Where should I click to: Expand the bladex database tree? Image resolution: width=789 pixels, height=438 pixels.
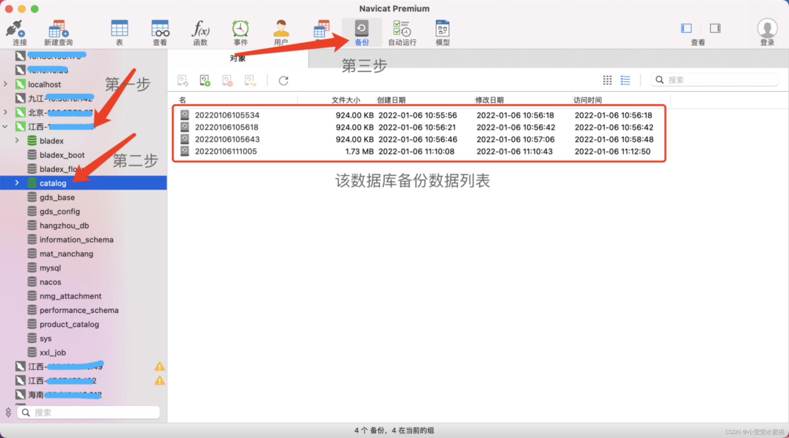click(x=17, y=141)
